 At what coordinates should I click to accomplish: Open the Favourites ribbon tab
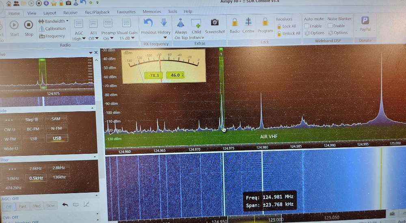click(126, 12)
